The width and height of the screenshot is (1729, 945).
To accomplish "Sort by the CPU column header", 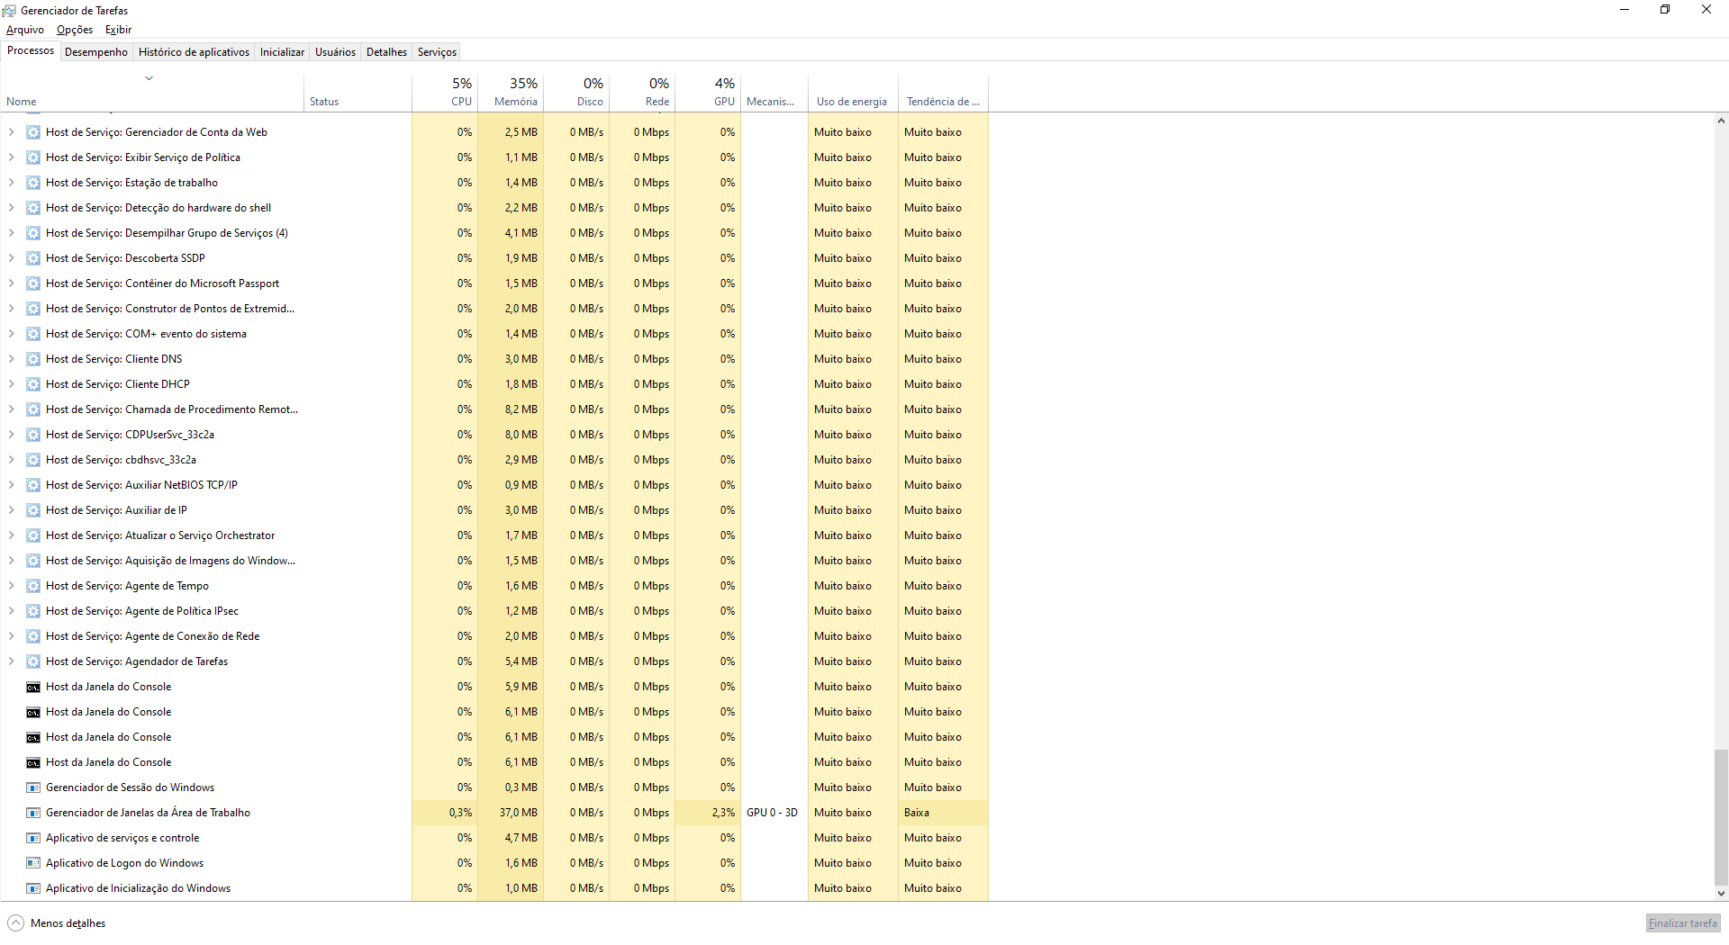I will [x=445, y=93].
